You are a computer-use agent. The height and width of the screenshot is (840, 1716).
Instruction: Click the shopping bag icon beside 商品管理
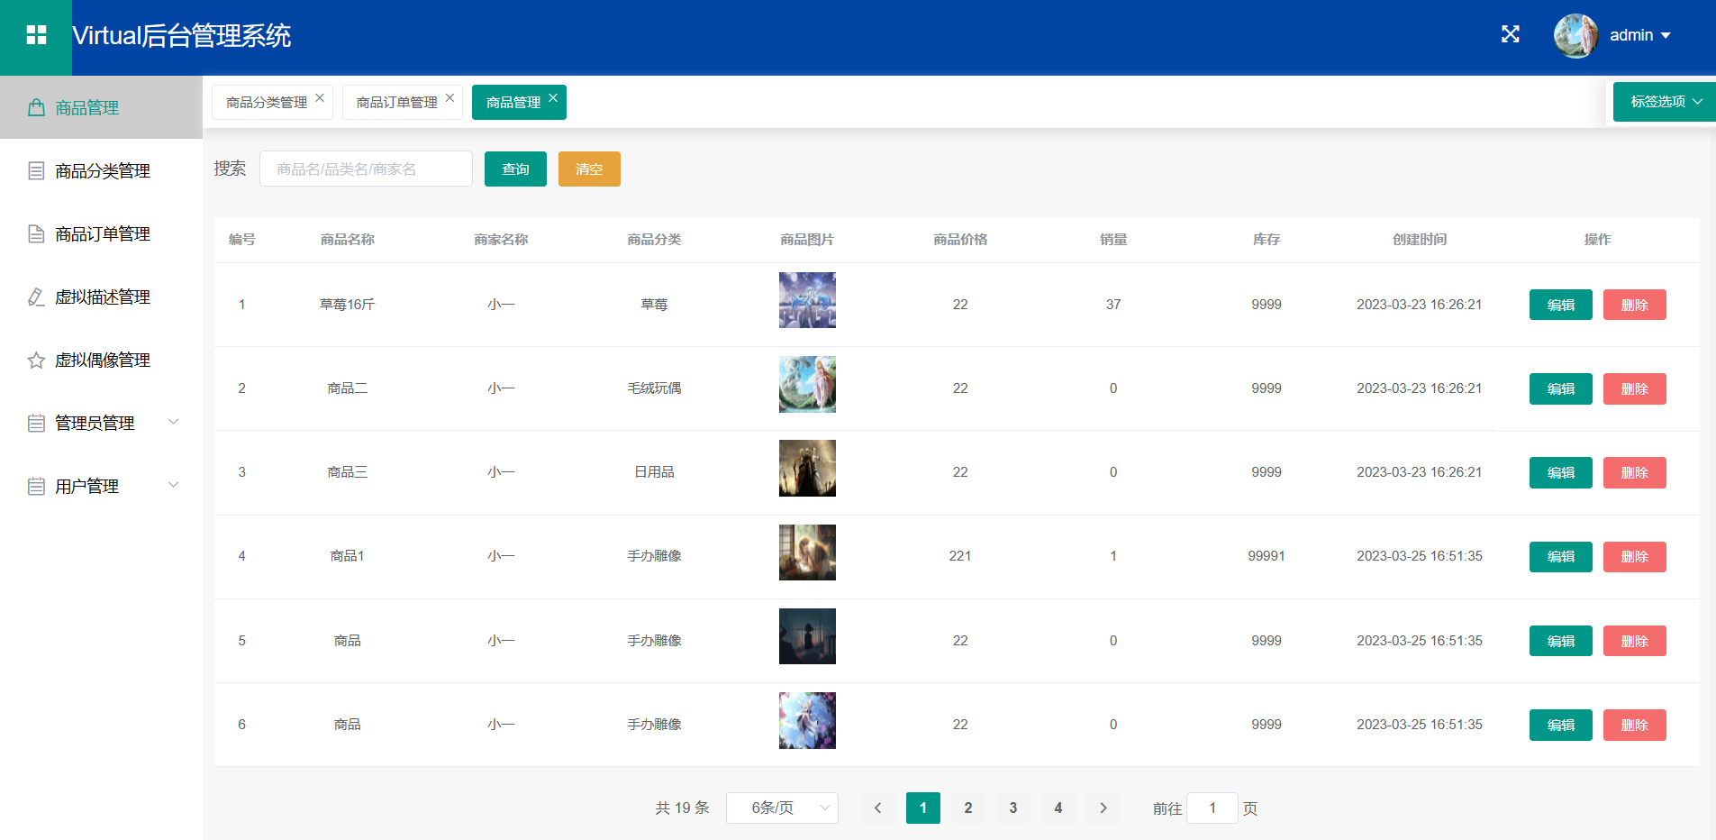coord(36,107)
